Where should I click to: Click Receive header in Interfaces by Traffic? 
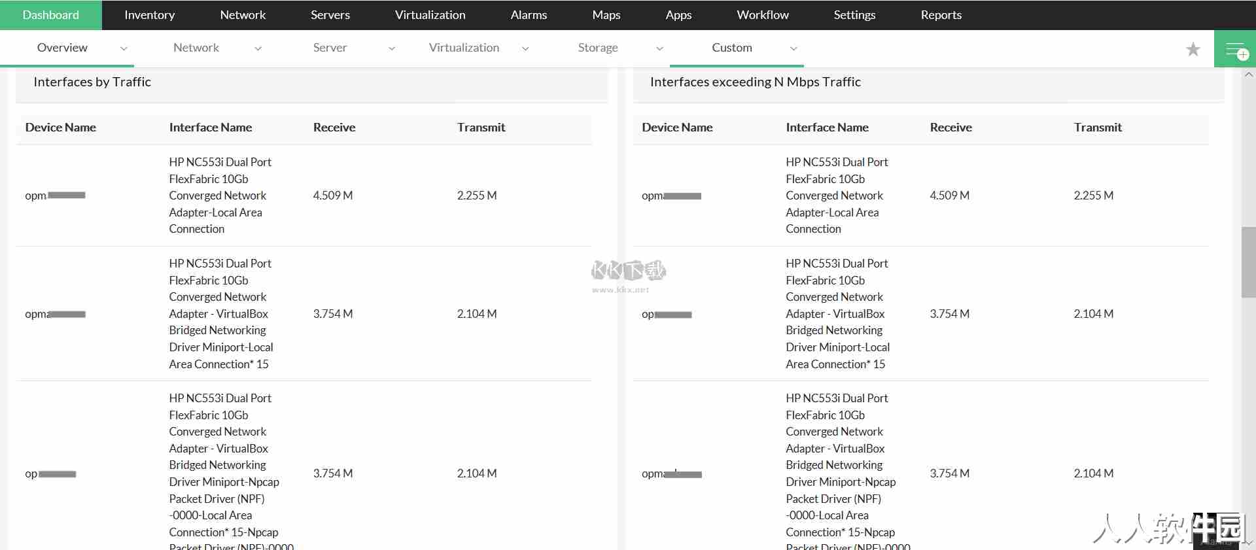334,128
